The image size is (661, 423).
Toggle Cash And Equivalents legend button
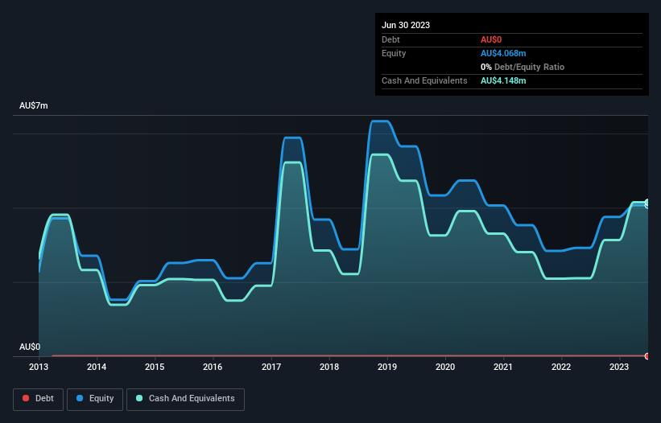click(185, 399)
